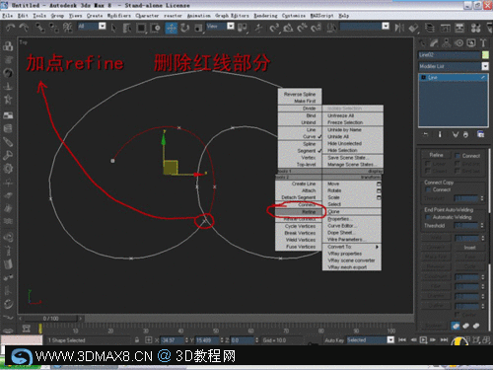This screenshot has width=493, height=370.
Task: Switch to the Display command panel tab
Action: click(471, 42)
